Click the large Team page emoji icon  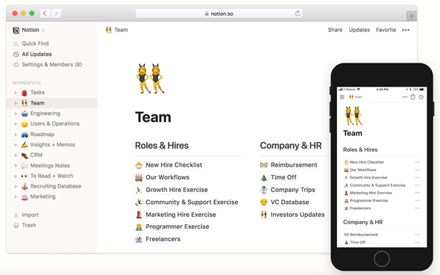pyautogui.click(x=150, y=78)
